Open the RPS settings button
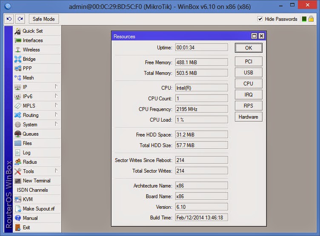The image size is (320, 236). (x=249, y=105)
